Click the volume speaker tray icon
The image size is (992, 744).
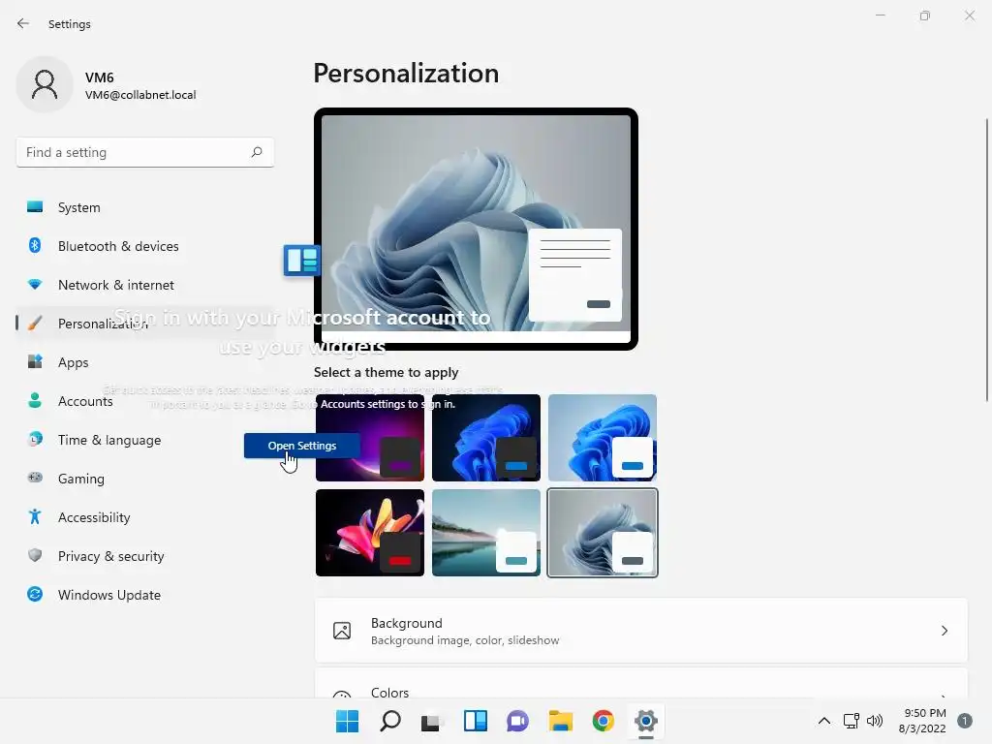point(875,721)
